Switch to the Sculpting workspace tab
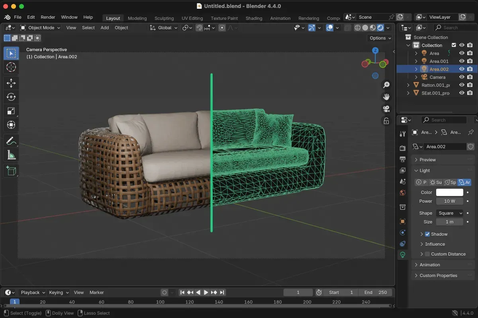This screenshot has width=478, height=318. [x=164, y=18]
